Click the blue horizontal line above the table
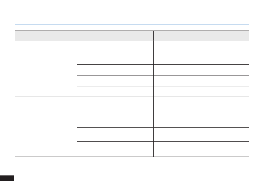This screenshot has height=186, width=264. [x=132, y=24]
